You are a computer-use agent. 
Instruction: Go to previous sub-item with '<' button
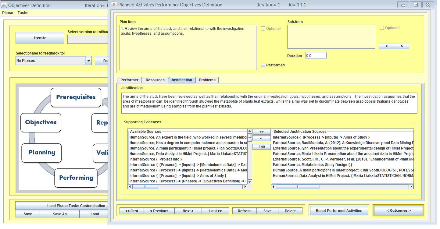(386, 46)
